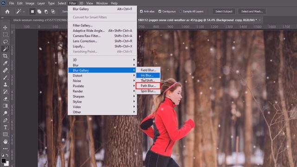
Task: Select the Eraser tool
Action: [x=5, y=99]
